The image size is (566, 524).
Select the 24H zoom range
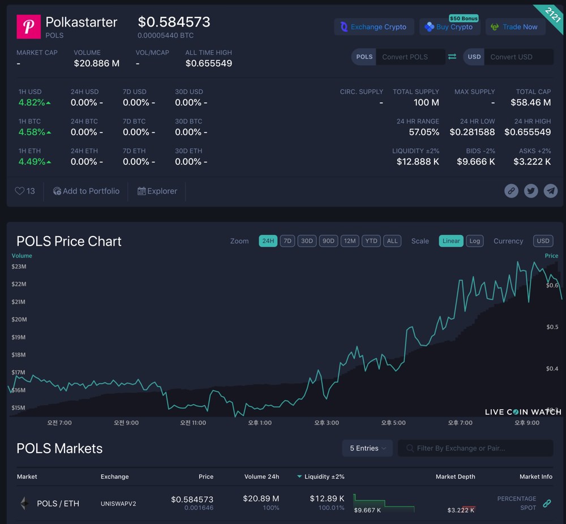(268, 240)
